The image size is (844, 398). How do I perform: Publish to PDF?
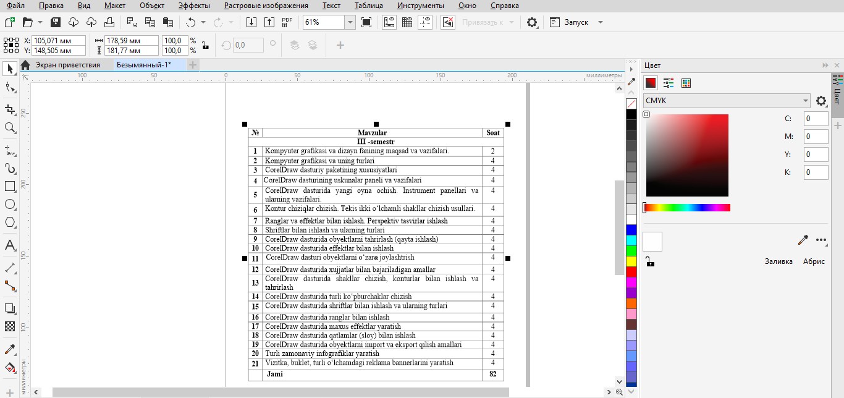click(287, 22)
